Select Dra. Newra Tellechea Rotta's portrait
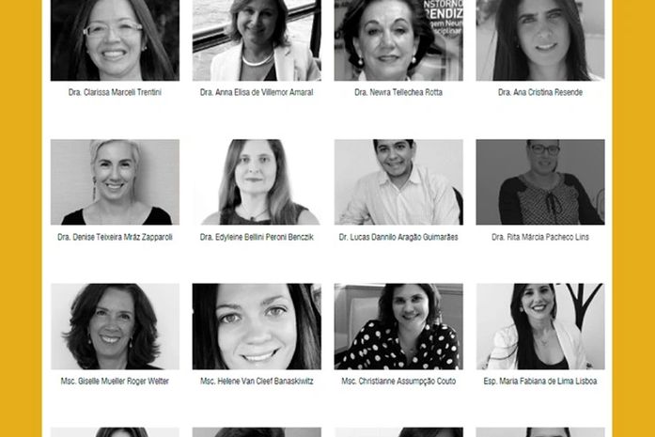Screen dimensions: 655x437 pos(398,40)
